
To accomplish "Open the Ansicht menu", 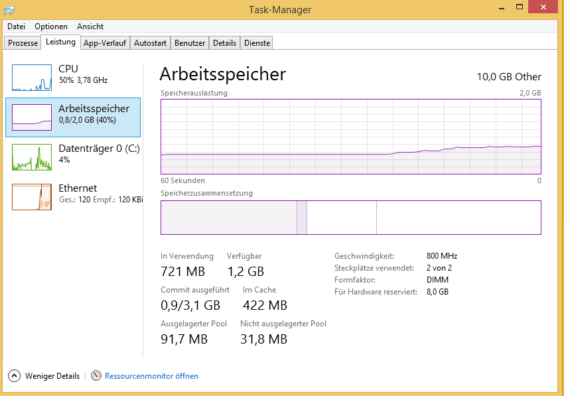I will [x=90, y=27].
